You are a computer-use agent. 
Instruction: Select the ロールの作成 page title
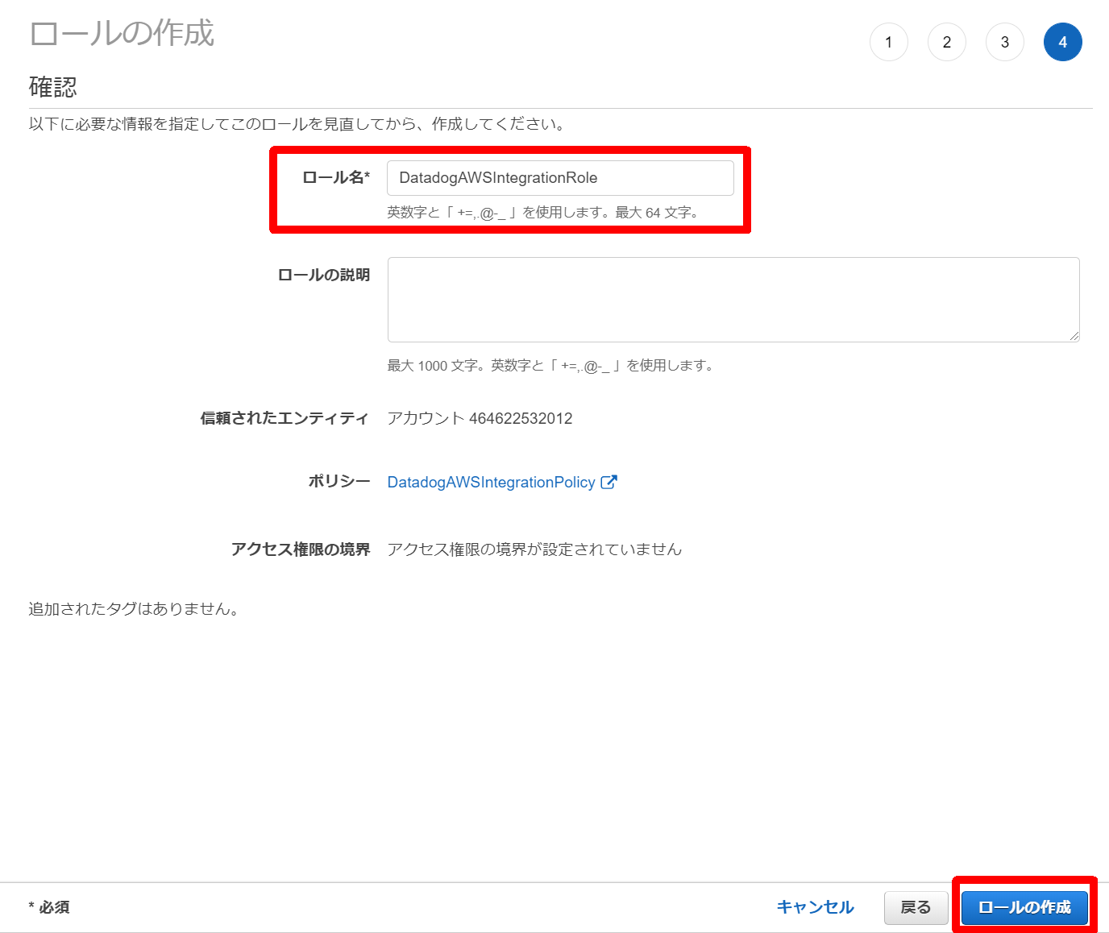tap(122, 34)
